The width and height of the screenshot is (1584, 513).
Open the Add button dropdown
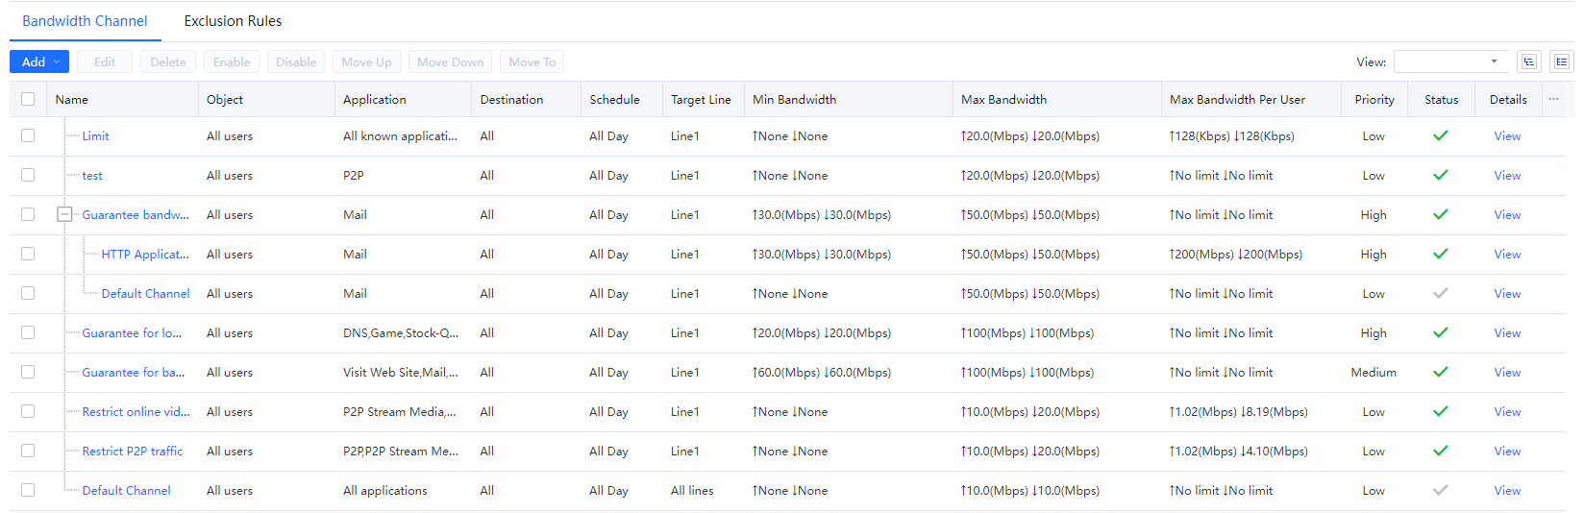click(x=39, y=61)
